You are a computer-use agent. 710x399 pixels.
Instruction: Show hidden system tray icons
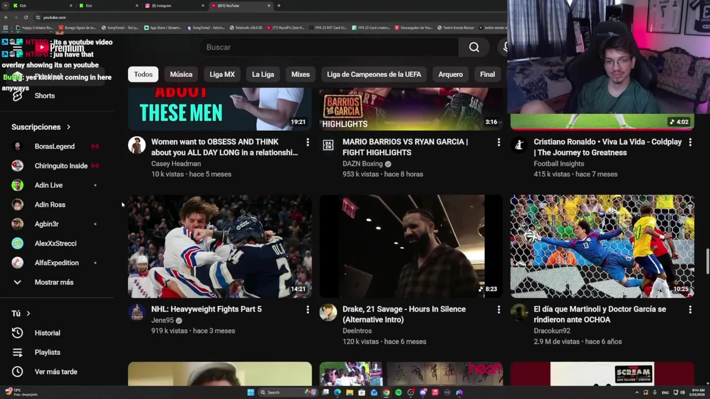(637, 392)
